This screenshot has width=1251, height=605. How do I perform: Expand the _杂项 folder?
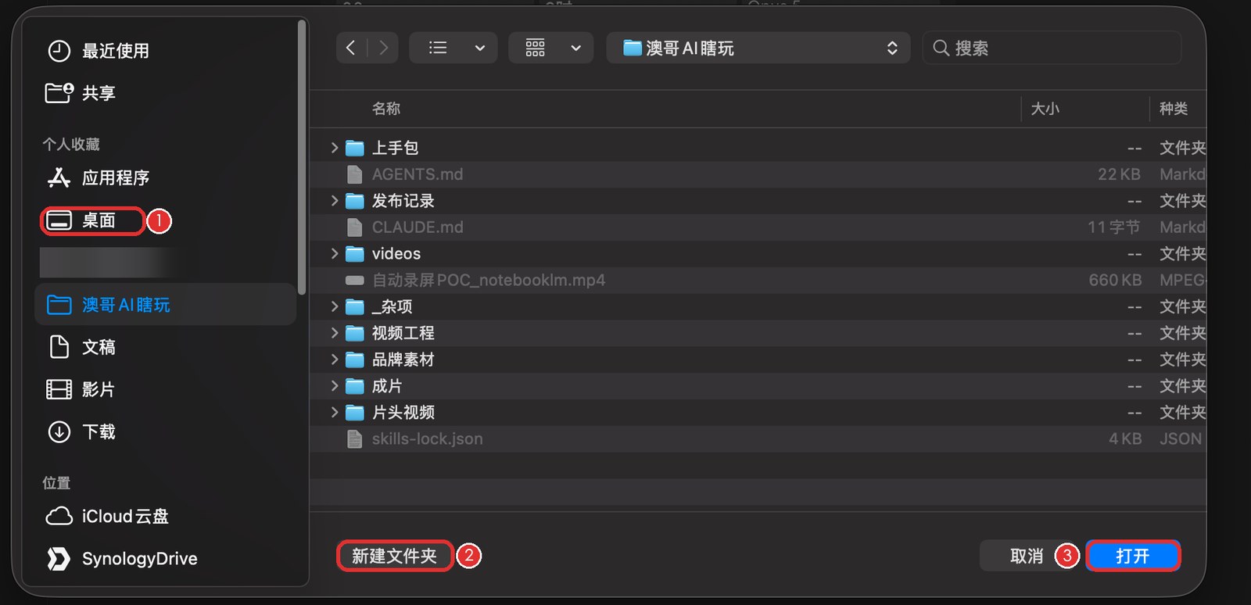[x=335, y=306]
